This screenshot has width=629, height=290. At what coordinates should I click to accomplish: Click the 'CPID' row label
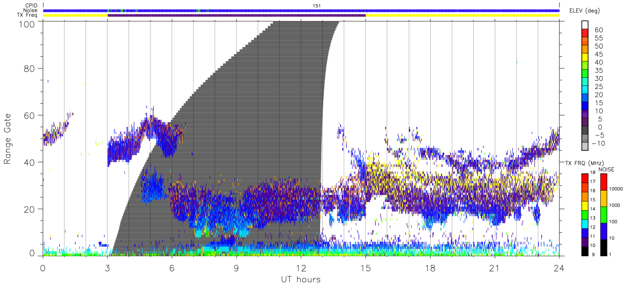click(31, 6)
